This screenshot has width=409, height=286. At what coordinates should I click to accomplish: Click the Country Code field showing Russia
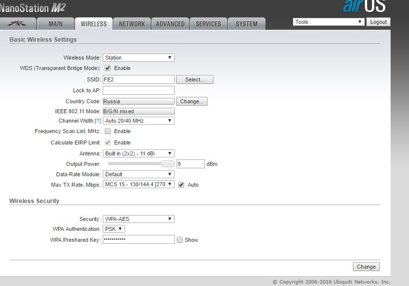point(138,101)
